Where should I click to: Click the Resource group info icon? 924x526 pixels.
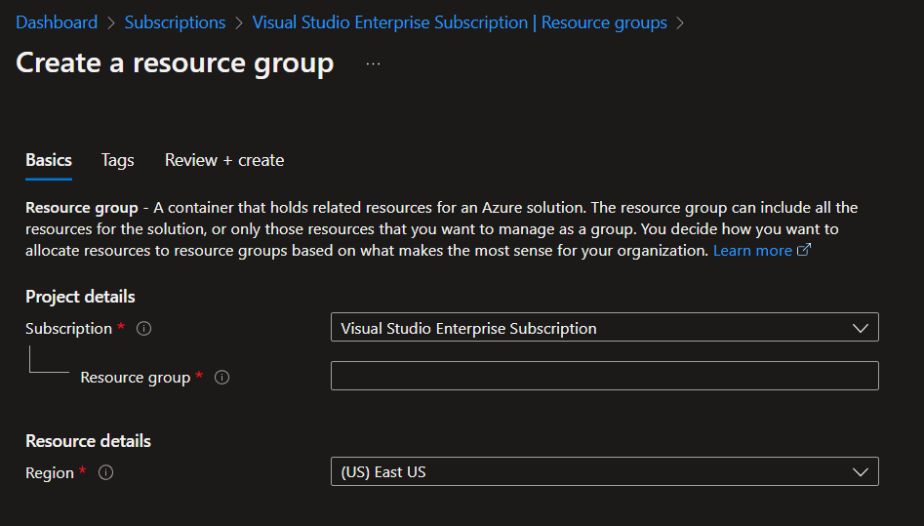pyautogui.click(x=221, y=378)
